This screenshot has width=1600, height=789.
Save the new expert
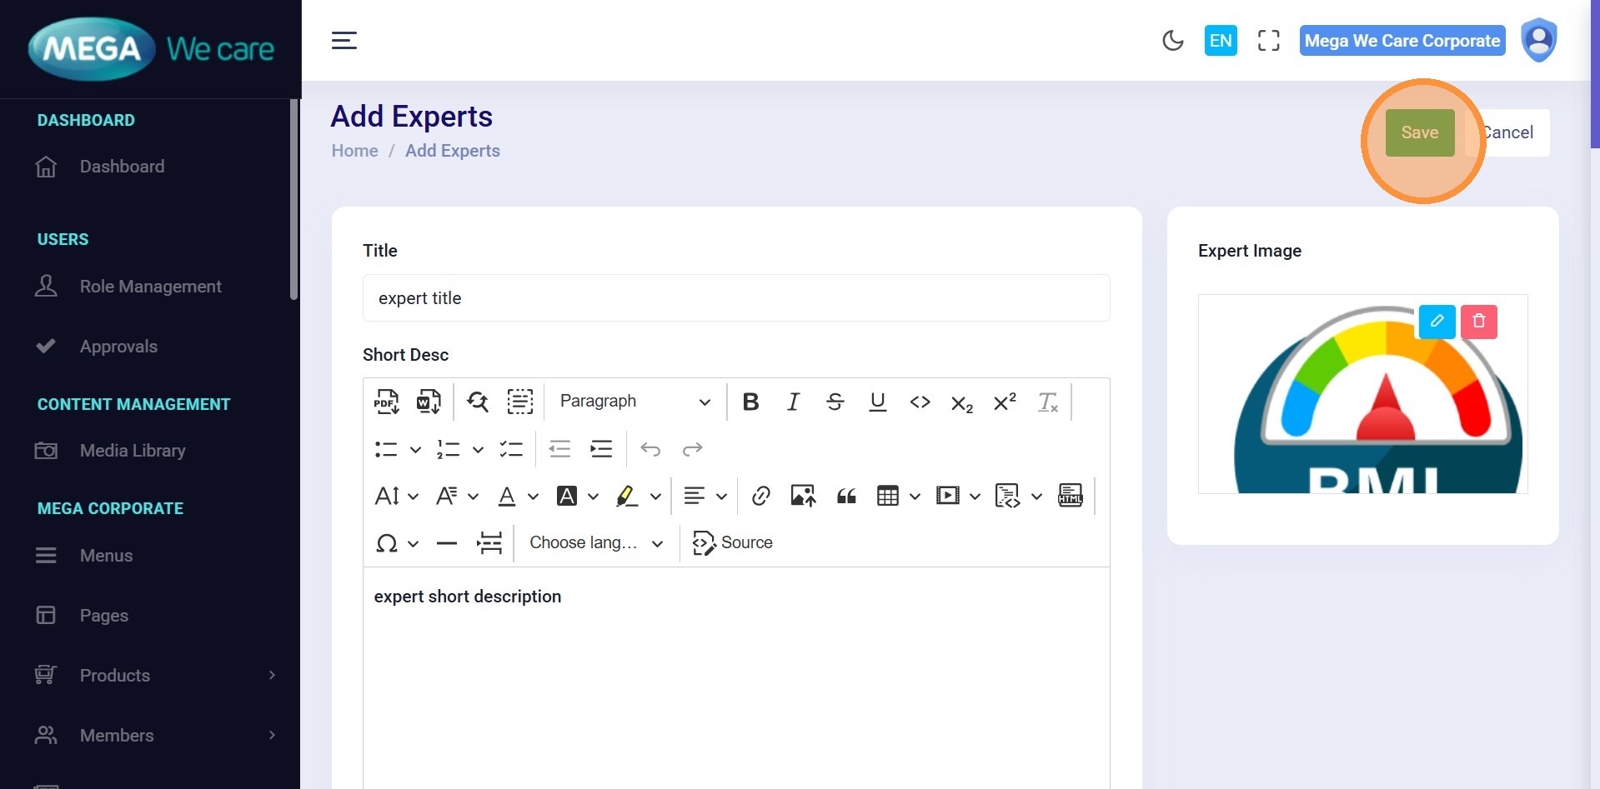click(x=1419, y=132)
